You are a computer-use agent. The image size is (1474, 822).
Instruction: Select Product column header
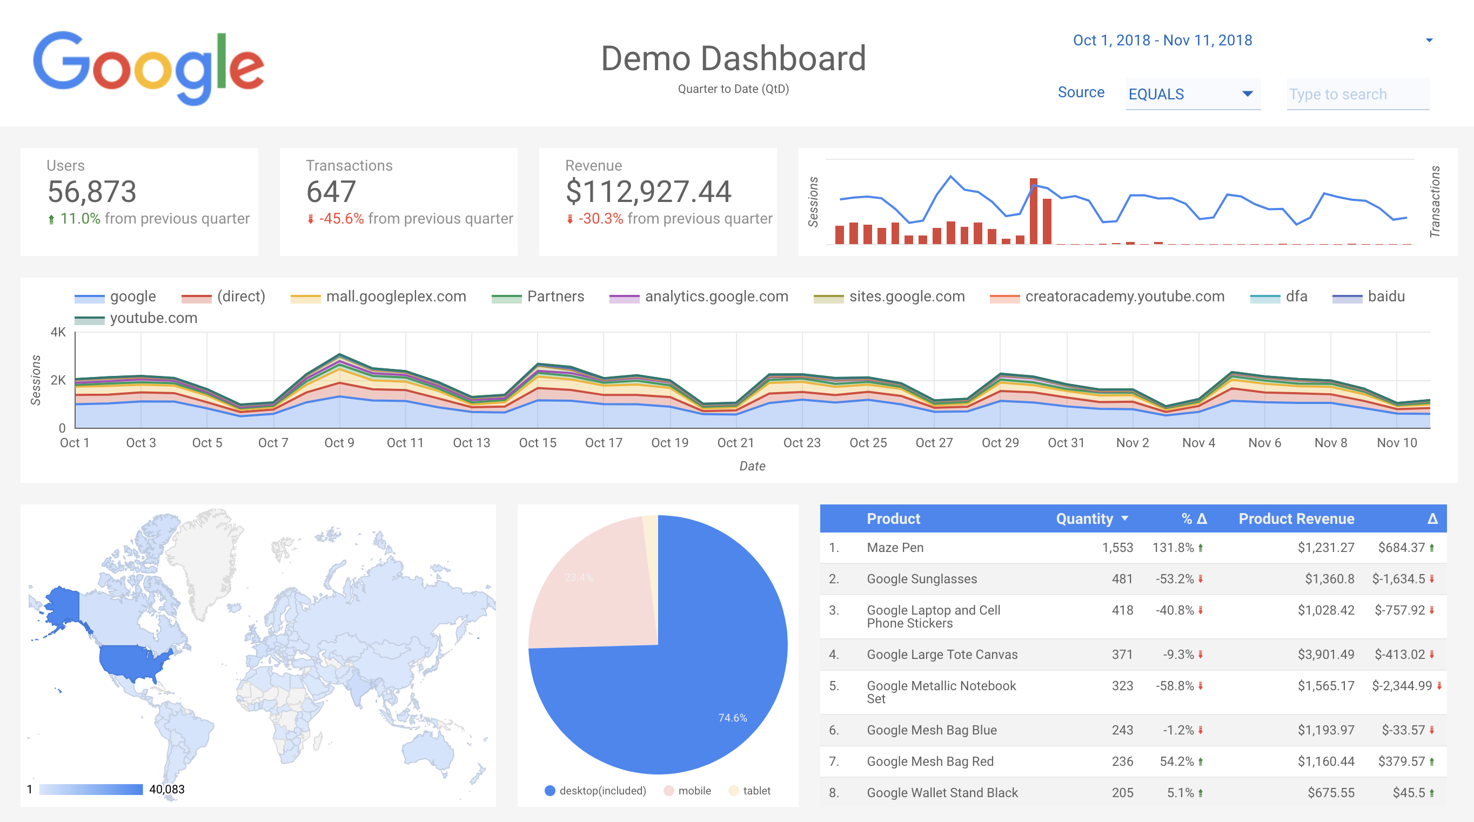[x=893, y=518]
